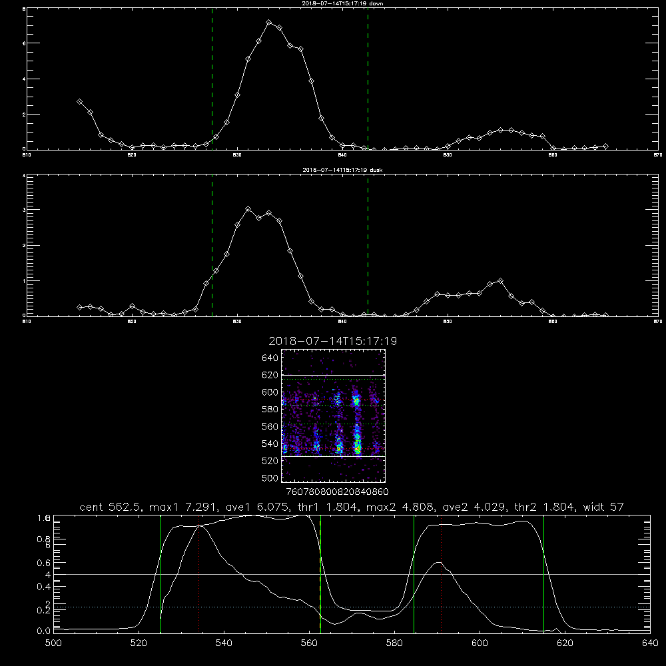Select the green vertical line near 615 in bottom plot
Image resolution: width=666 pixels, height=666 pixels.
pyautogui.click(x=543, y=574)
